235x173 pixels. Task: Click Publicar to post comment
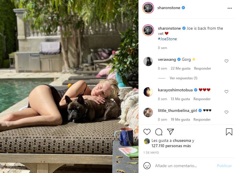pos(224,166)
